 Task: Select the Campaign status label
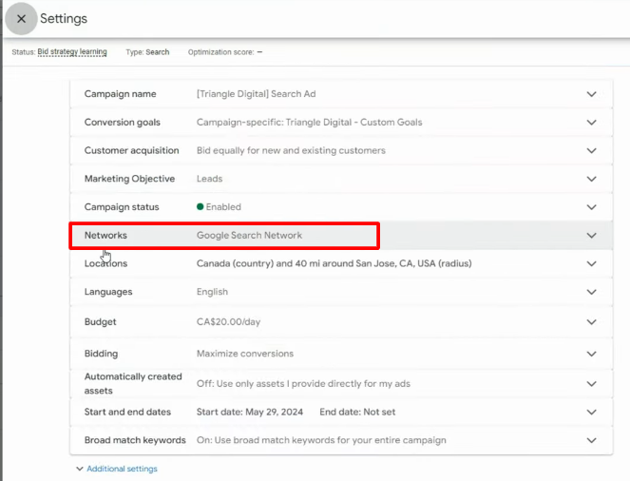pos(122,207)
